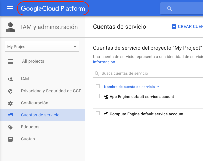
Task: Open Etiquetas
Action: click(30, 127)
